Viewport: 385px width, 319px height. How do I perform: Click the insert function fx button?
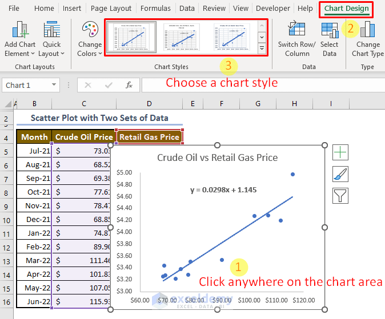(x=129, y=85)
